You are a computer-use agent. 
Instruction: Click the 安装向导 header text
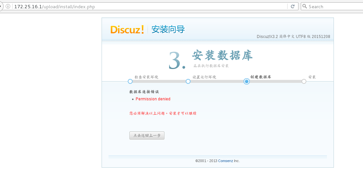pyautogui.click(x=168, y=30)
